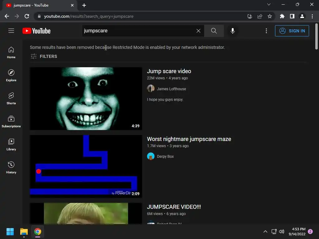Open History in the sidebar
The image size is (319, 239).
click(x=11, y=168)
